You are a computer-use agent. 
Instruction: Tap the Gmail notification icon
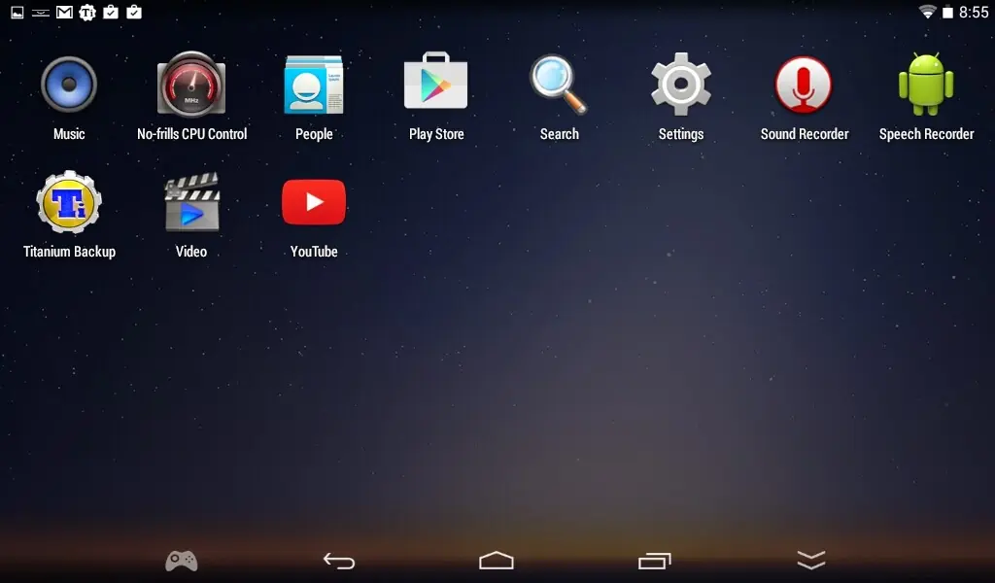pos(64,12)
